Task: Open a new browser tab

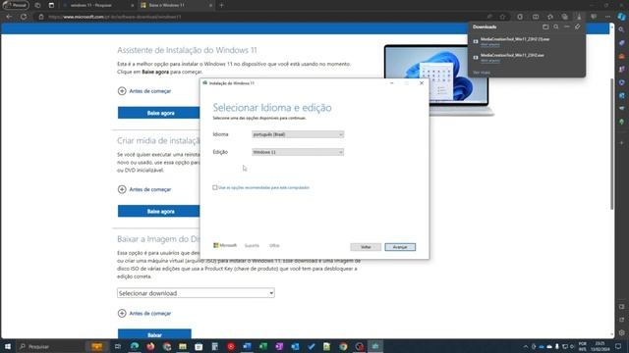Action: (x=221, y=5)
